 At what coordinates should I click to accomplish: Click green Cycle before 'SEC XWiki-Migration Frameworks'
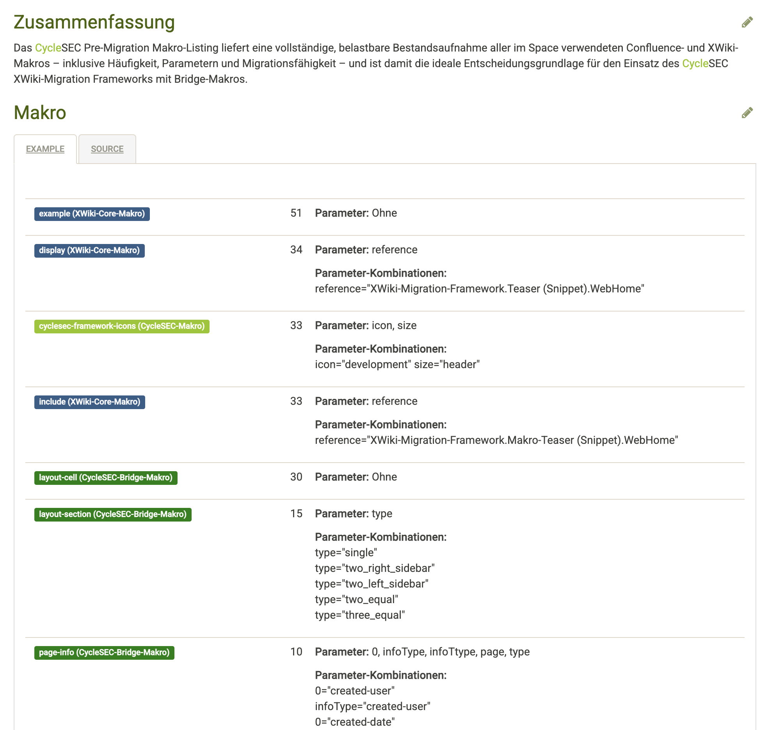(x=695, y=64)
